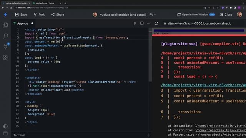Click the editor vertical scrollbar thumb
The width and height of the screenshot is (246, 138).
(150, 55)
